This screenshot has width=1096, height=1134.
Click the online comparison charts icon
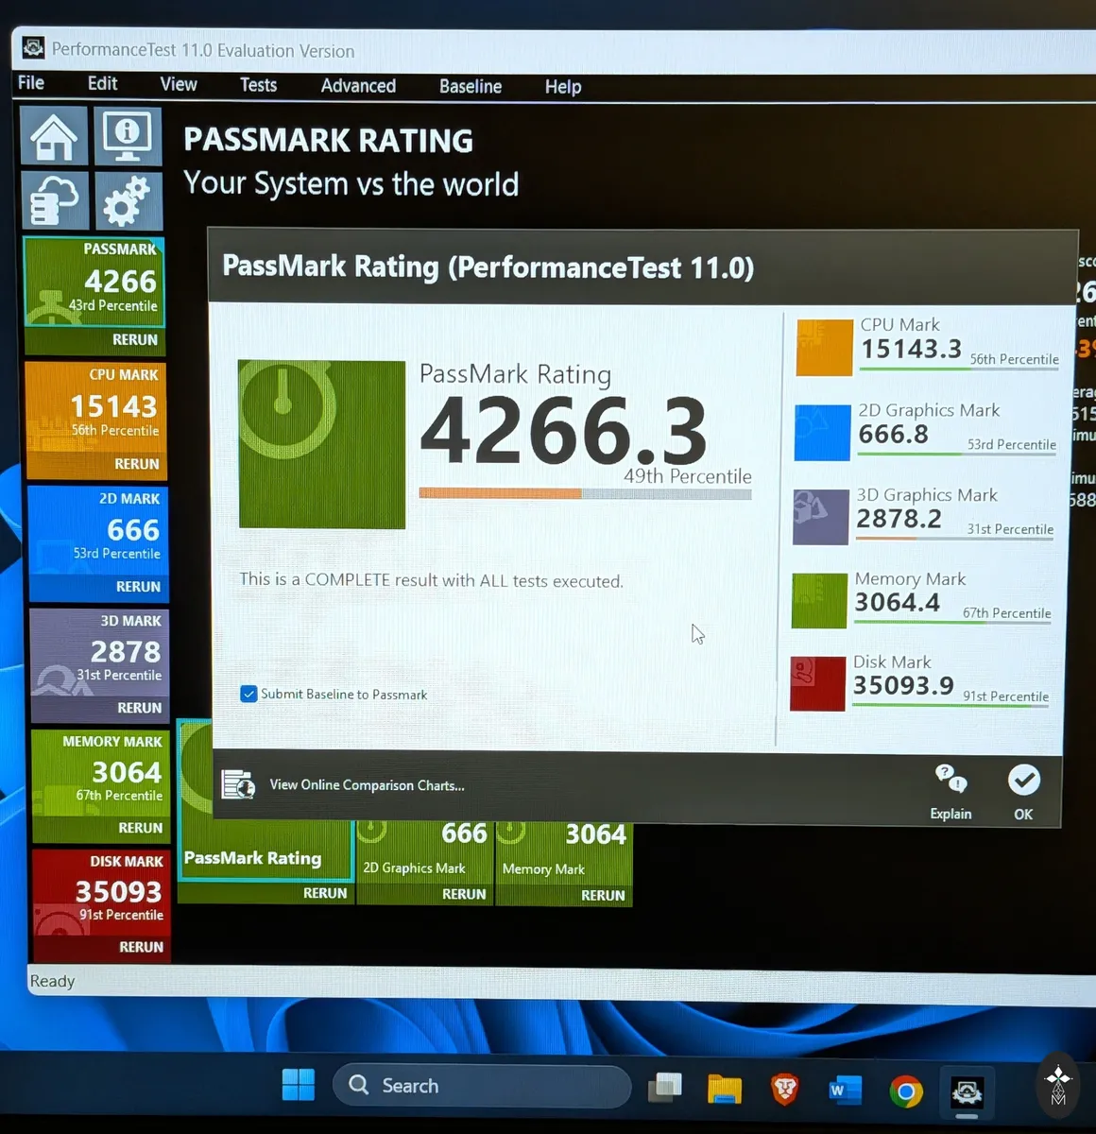(238, 784)
